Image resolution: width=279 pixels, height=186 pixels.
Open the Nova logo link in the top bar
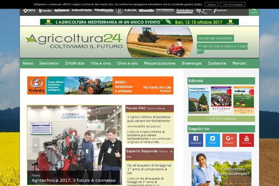point(29,11)
